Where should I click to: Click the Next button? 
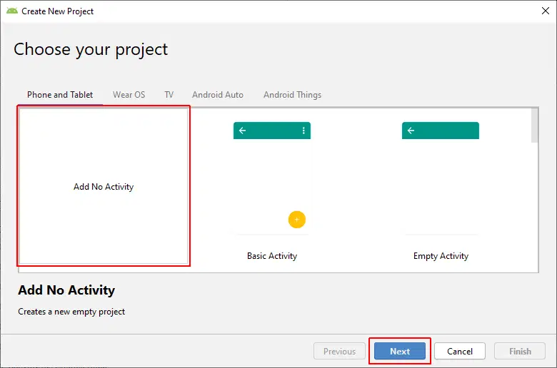tap(400, 352)
